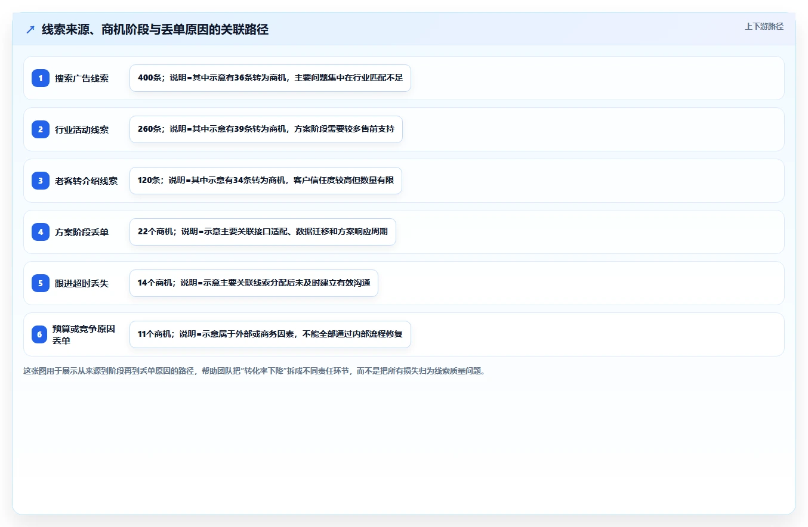The image size is (808, 527).
Task: Click the title 线索来源、商机阶段与丢单原因的关联路径
Action: (155, 29)
